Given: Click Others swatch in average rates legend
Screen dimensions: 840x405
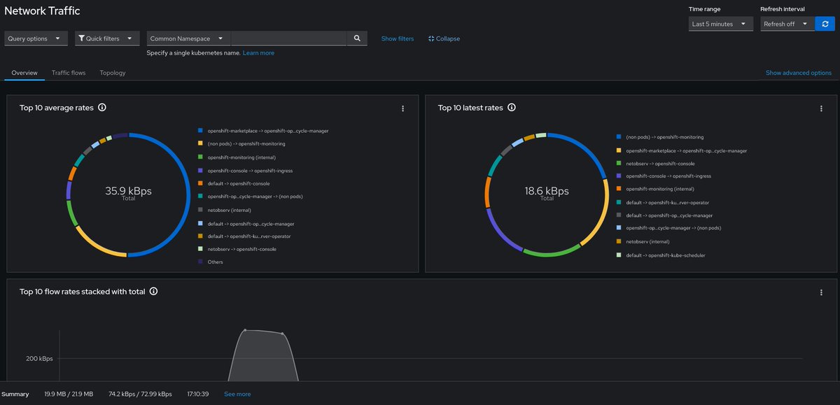Looking at the screenshot, I should (x=200, y=262).
